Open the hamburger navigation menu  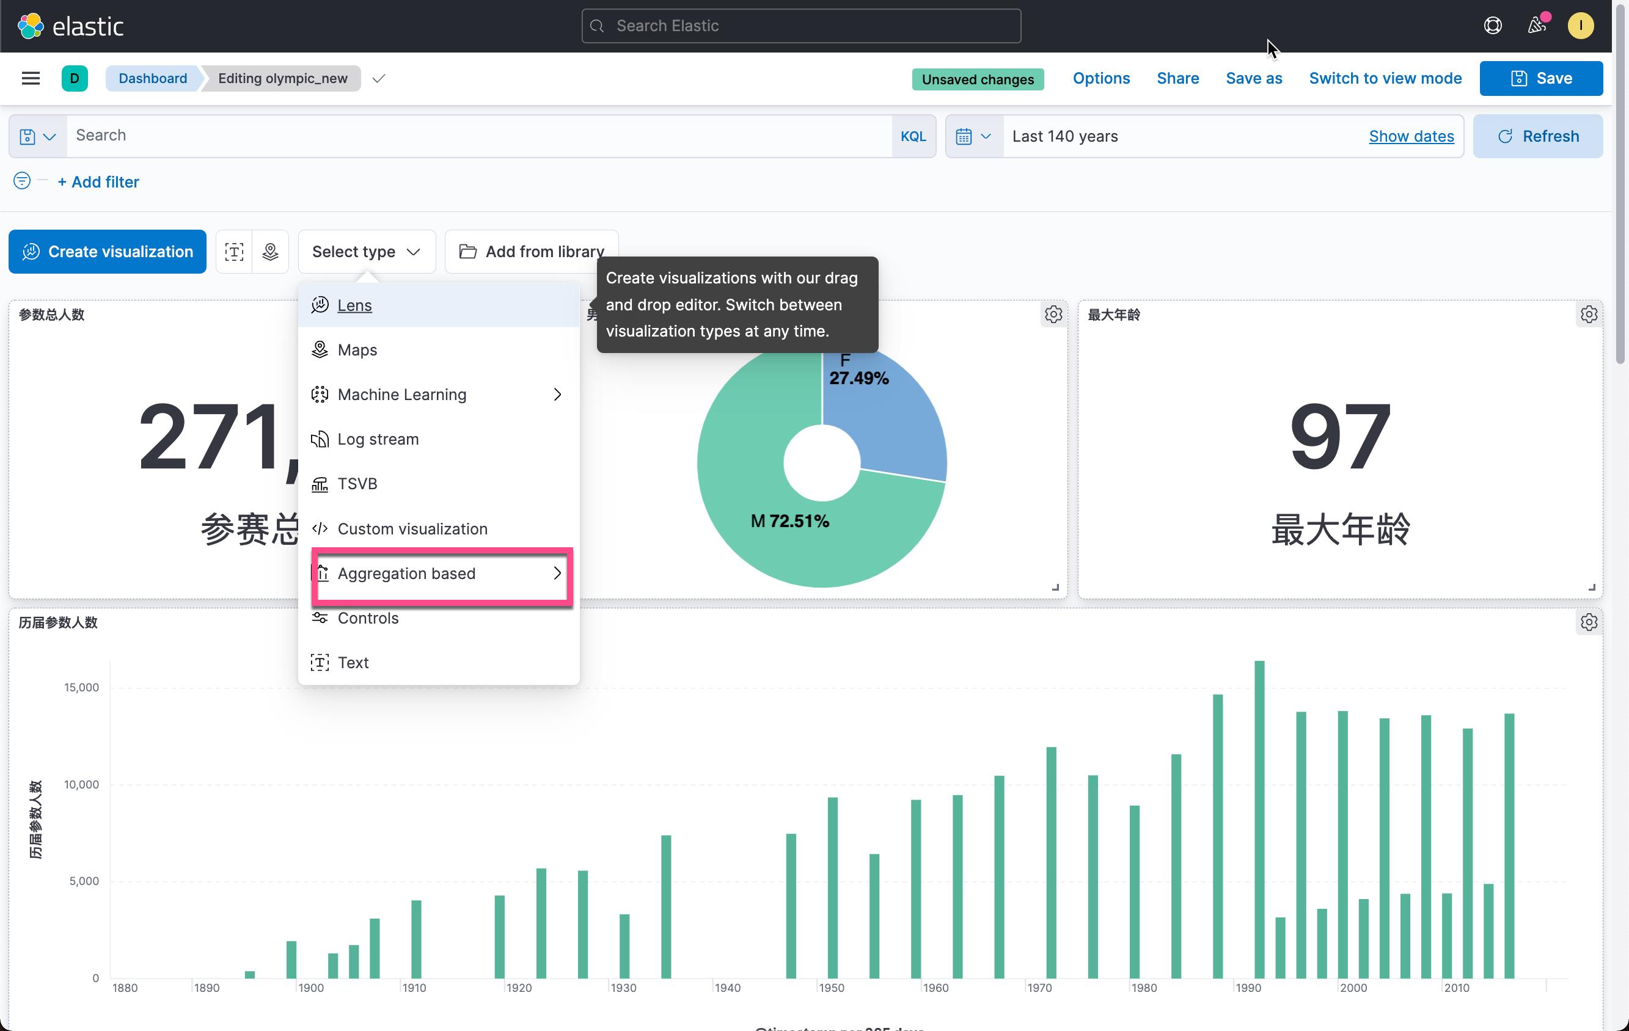pyautogui.click(x=31, y=78)
